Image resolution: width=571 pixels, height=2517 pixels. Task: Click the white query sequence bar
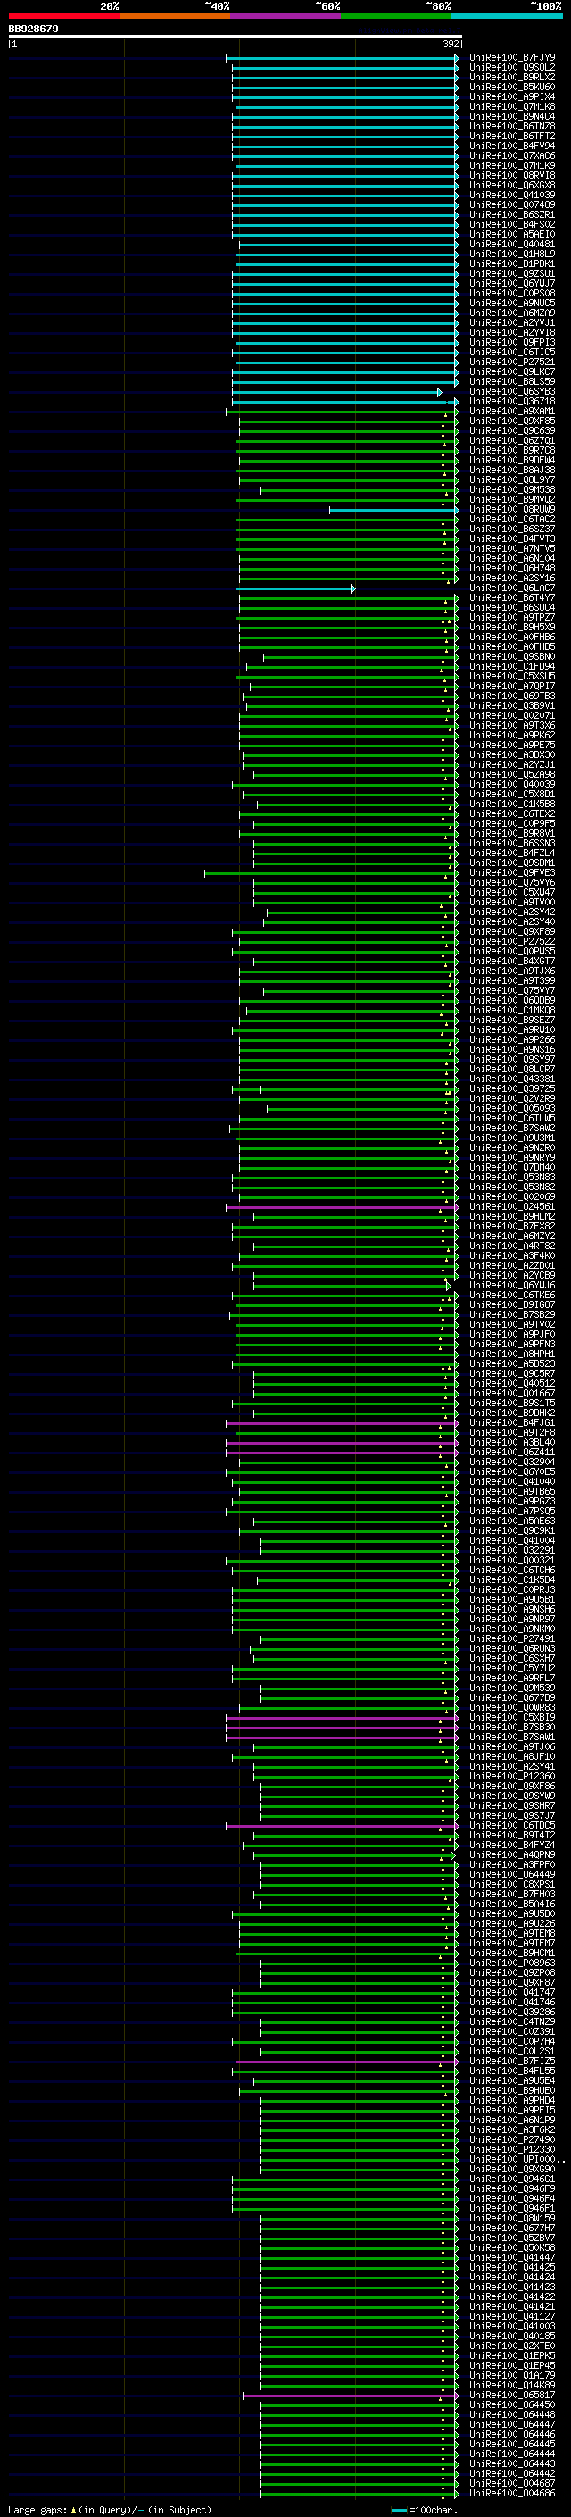pos(236,36)
